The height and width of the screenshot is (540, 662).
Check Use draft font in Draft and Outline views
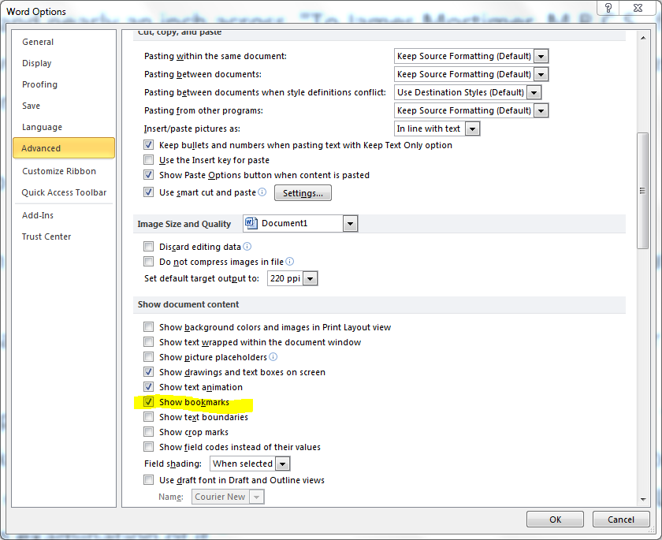[149, 480]
